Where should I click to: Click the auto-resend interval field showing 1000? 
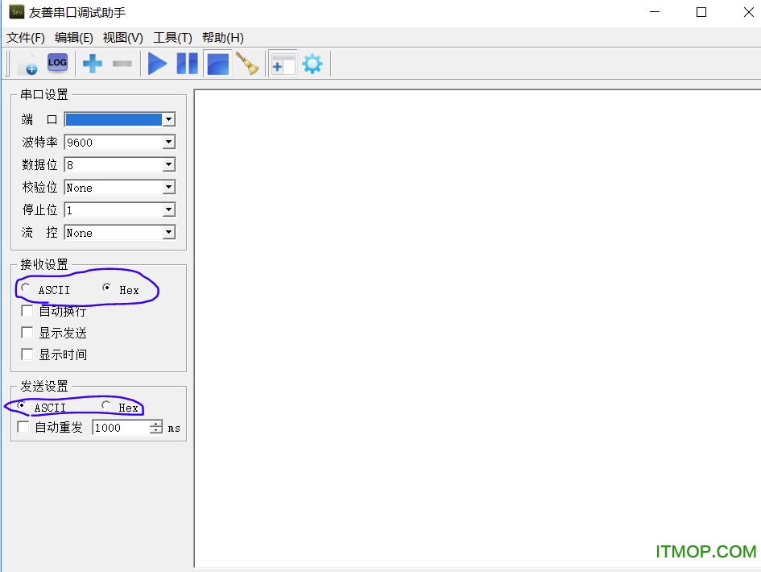coord(121,428)
